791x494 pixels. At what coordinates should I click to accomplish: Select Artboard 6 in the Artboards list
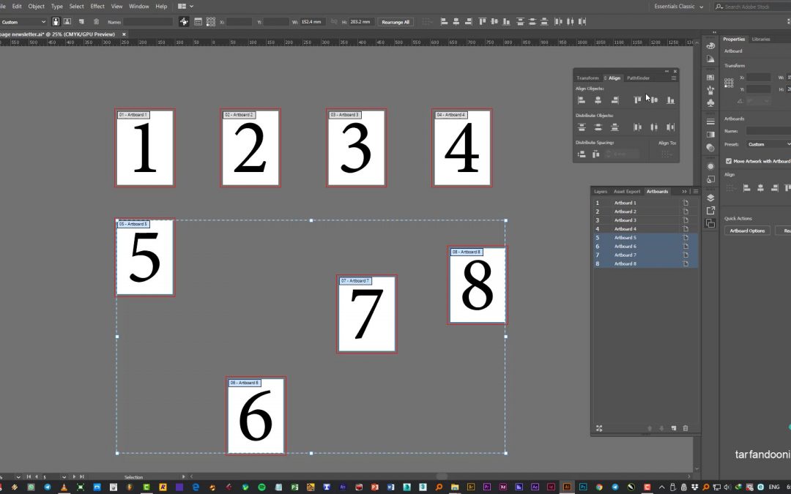coord(645,247)
